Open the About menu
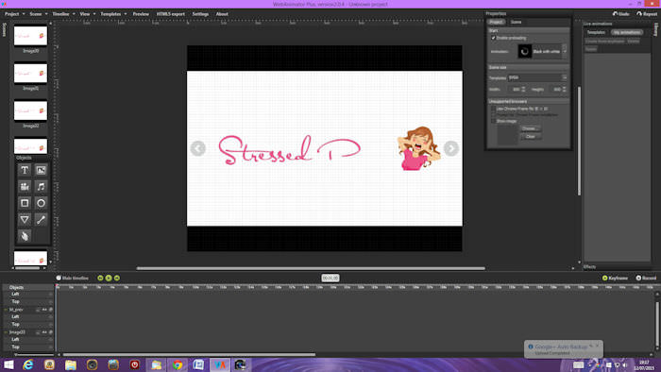This screenshot has width=661, height=372. point(222,14)
